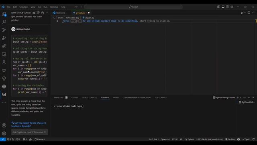Open terminal panel more actions ellipsis
This screenshot has height=145, width=257.
pyautogui.click(x=245, y=97)
